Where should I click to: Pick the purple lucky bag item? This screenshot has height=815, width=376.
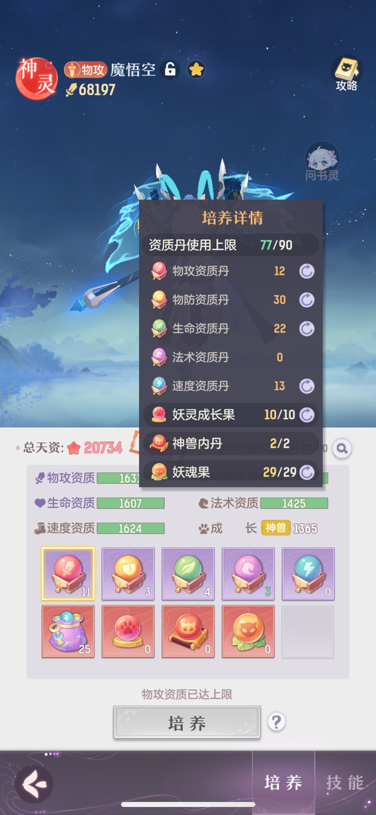tap(68, 631)
